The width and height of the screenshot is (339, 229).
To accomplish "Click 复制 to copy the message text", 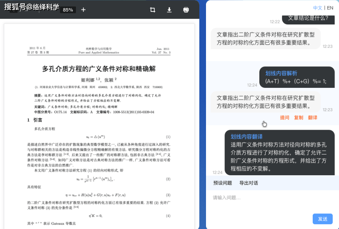I will (299, 118).
